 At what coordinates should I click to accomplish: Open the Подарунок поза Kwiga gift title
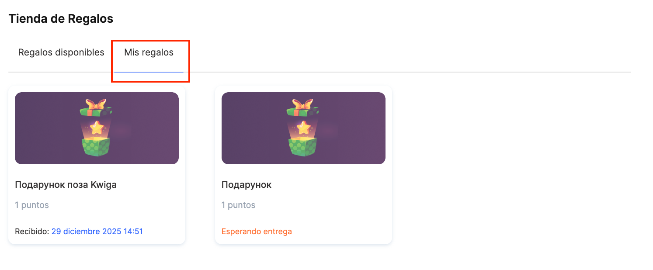[x=66, y=185]
